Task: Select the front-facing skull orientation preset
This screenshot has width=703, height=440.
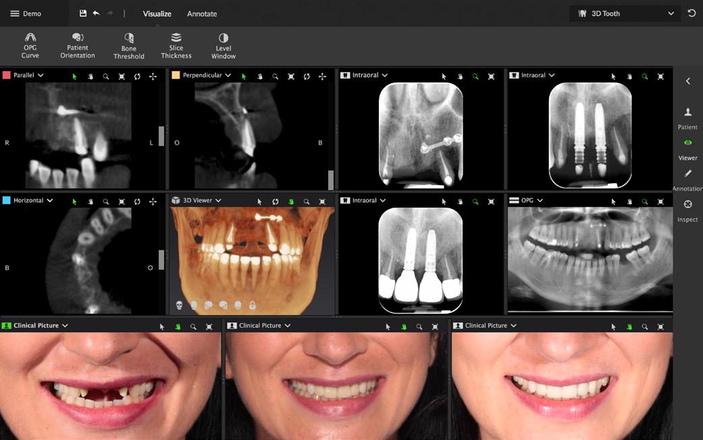Action: (179, 305)
